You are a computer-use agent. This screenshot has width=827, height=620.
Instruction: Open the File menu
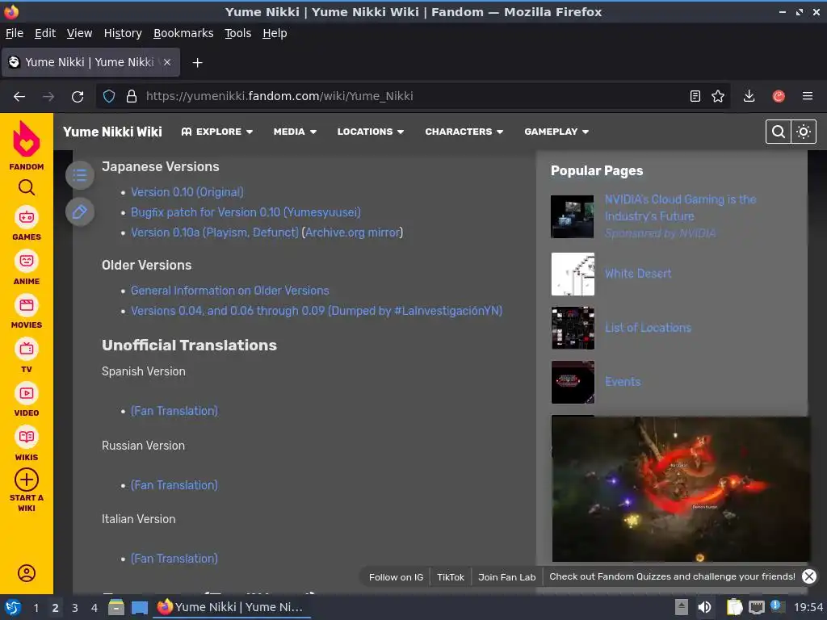(15, 33)
